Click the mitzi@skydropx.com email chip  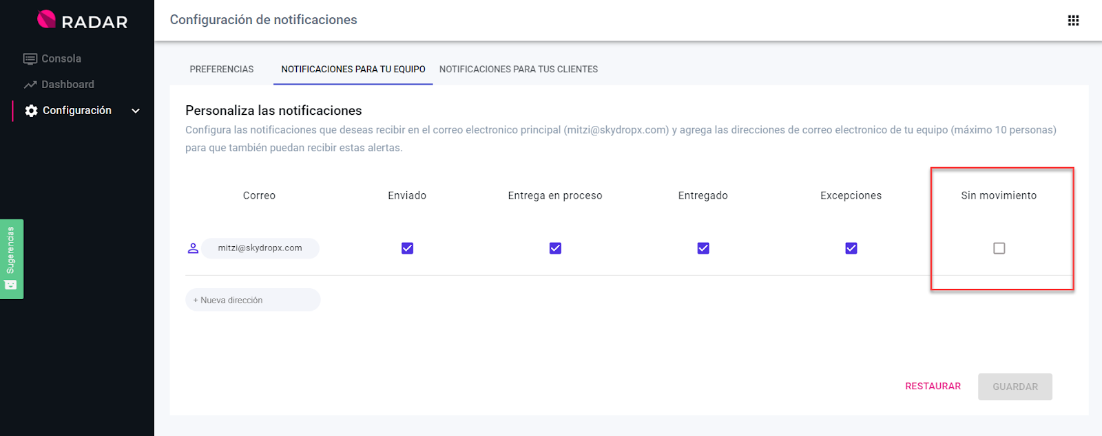[260, 248]
